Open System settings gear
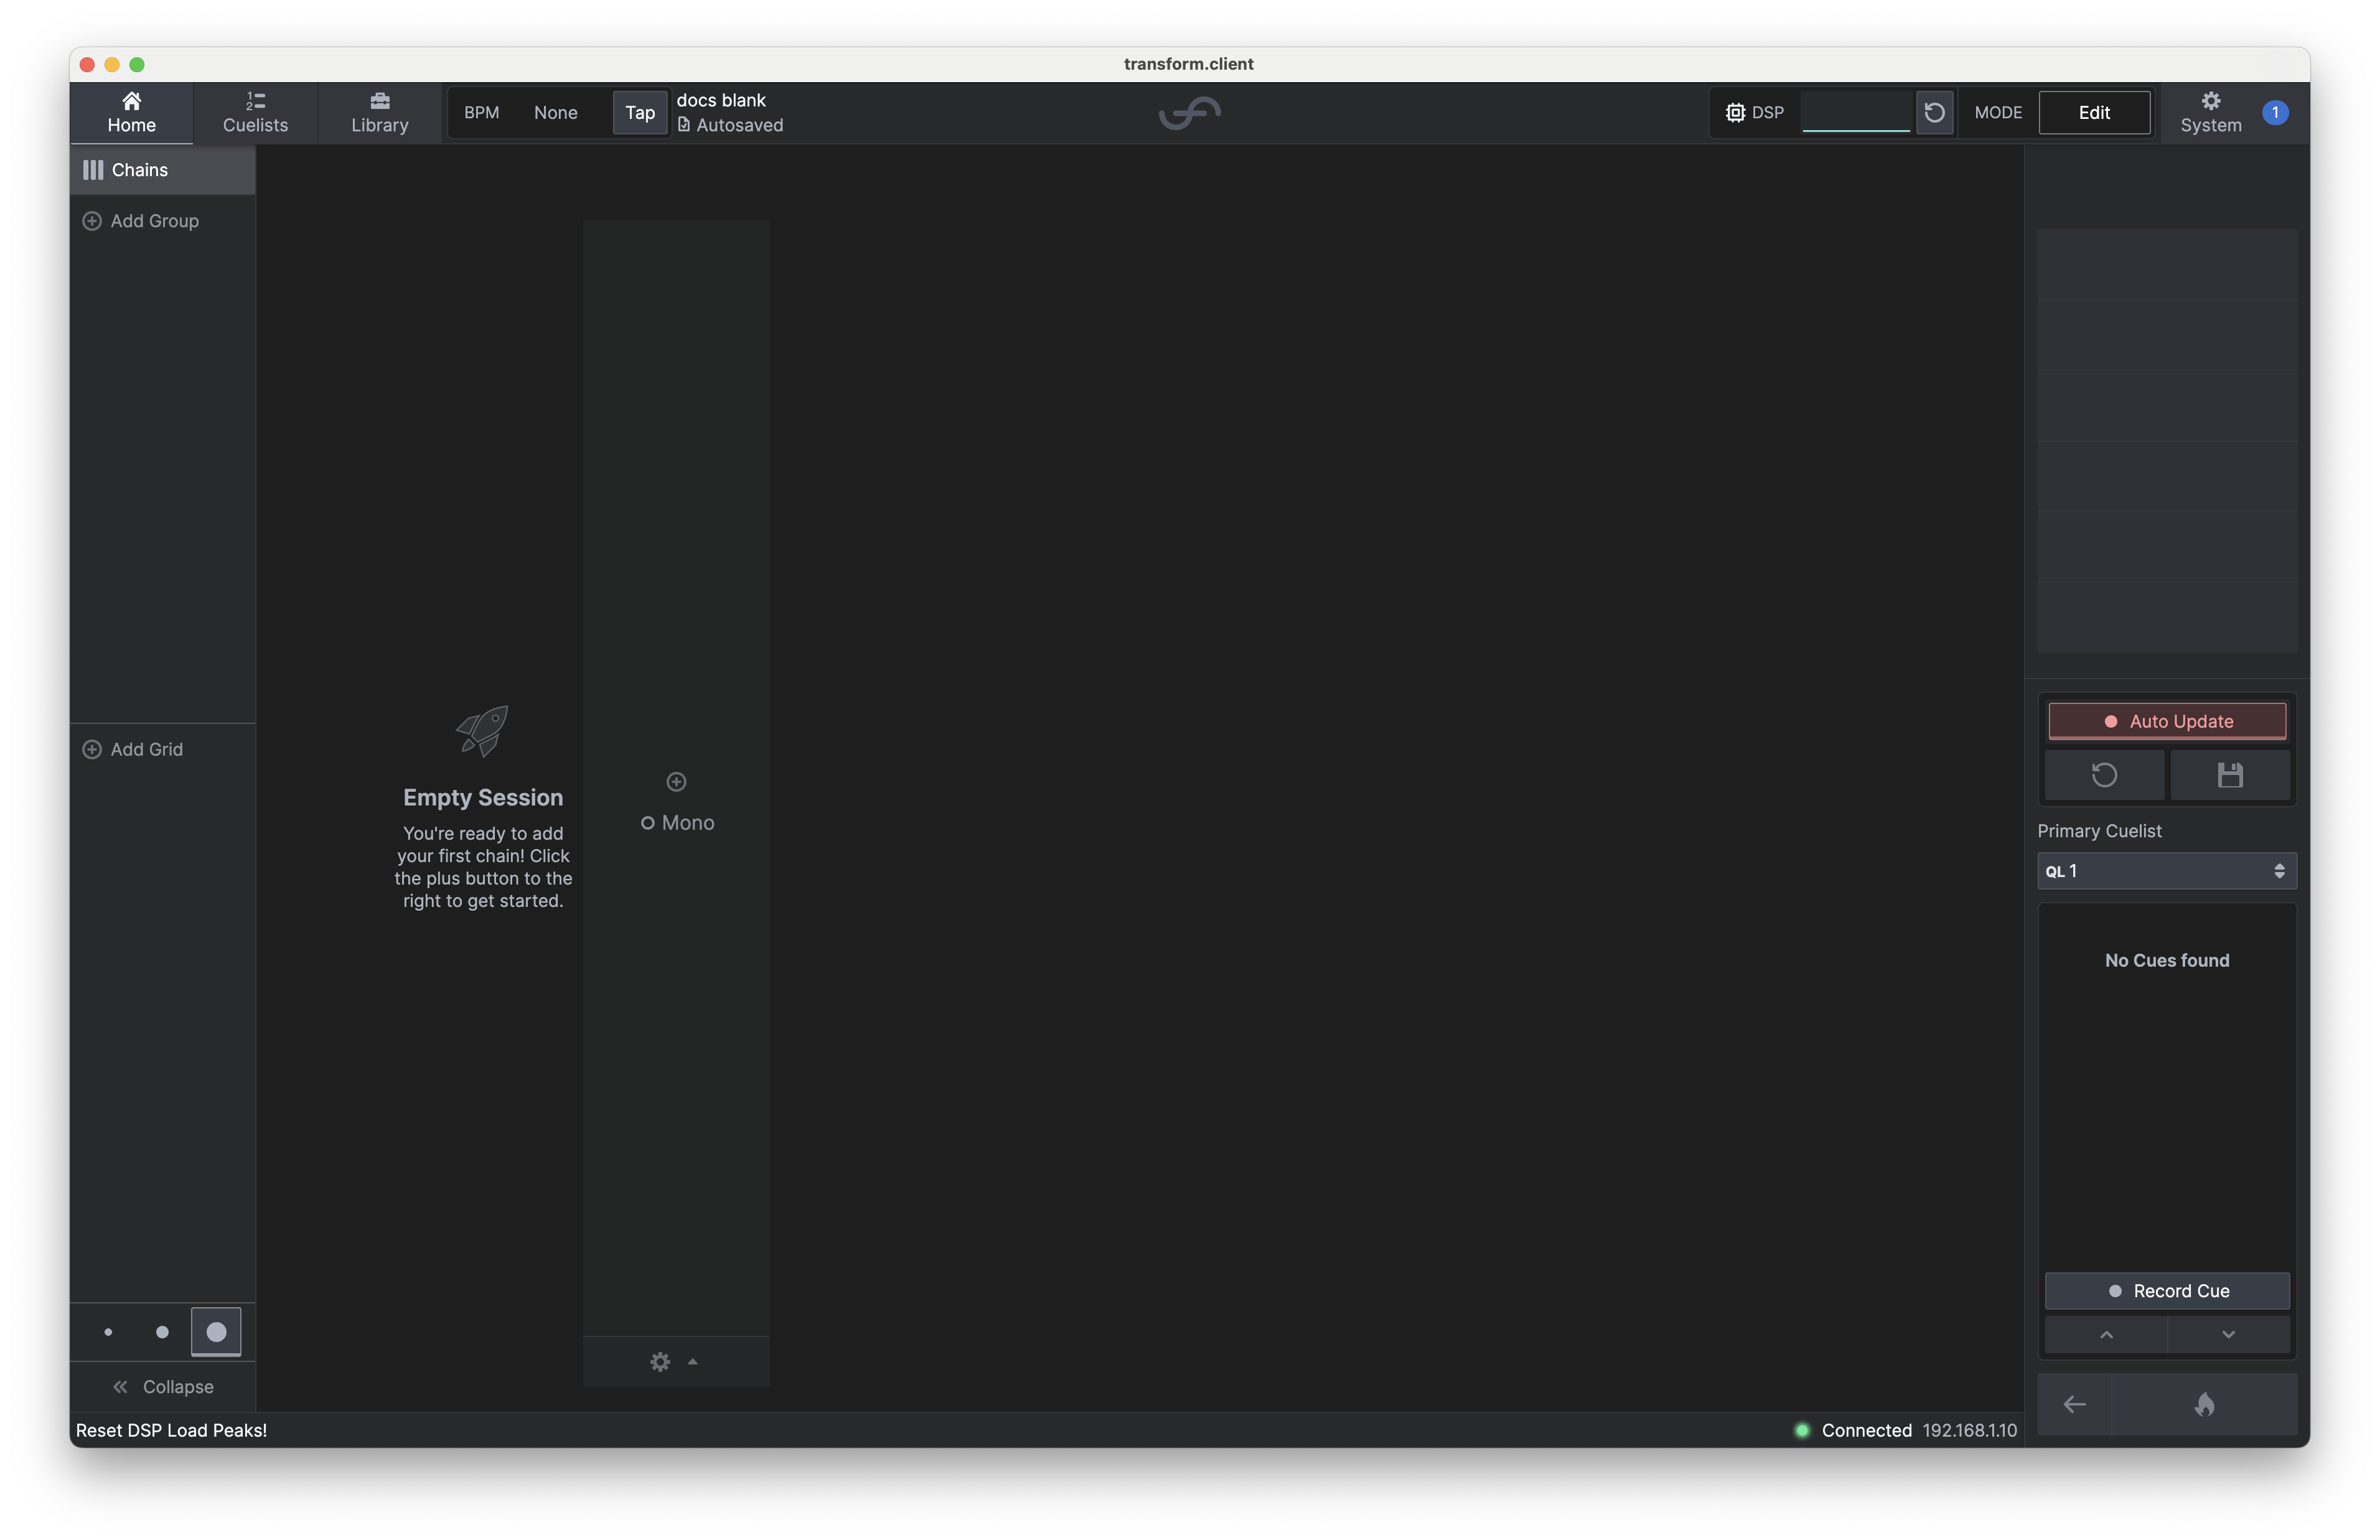This screenshot has width=2380, height=1540. coord(2210,101)
